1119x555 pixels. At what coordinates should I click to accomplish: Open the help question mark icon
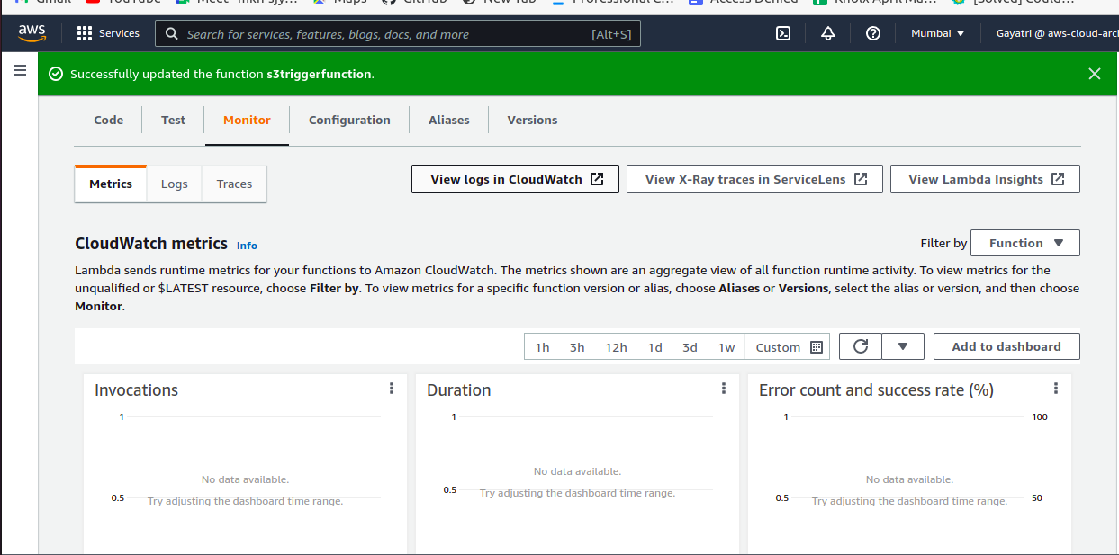872,33
